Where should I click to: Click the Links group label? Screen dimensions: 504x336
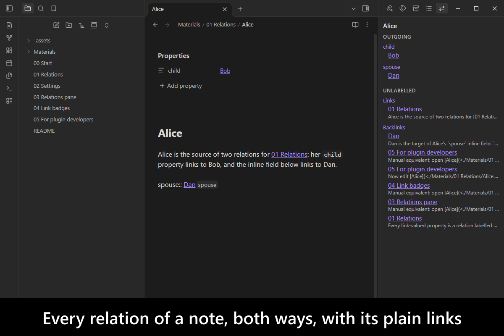pyautogui.click(x=389, y=100)
